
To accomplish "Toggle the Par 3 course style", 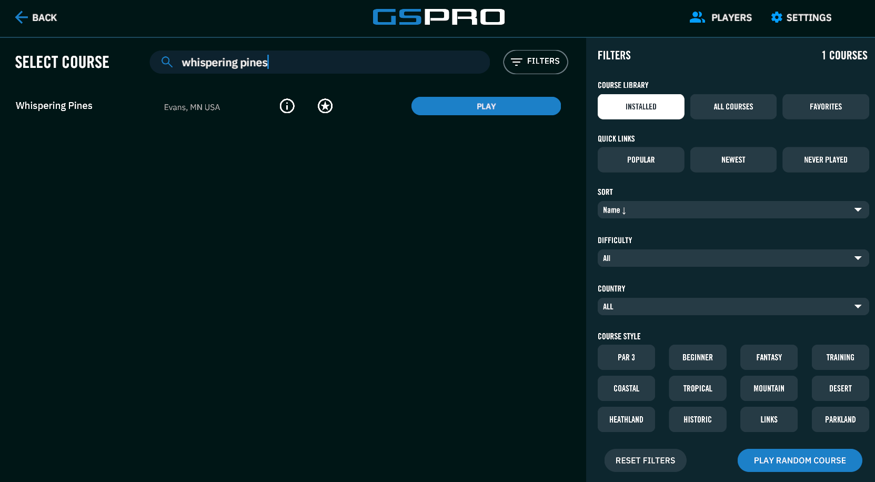I will click(x=626, y=357).
